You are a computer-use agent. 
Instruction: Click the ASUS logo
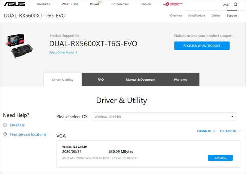click(14, 4)
